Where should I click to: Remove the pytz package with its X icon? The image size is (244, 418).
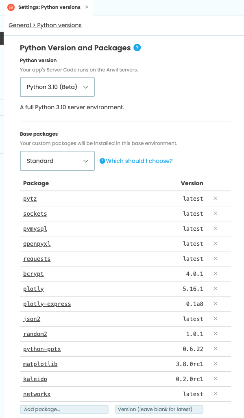tap(216, 198)
